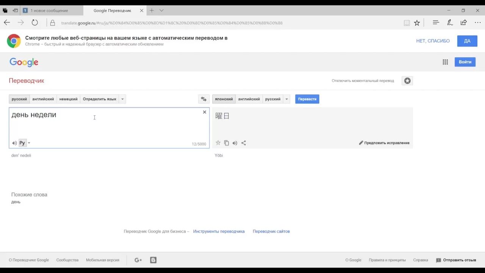Screen dimensions: 485x273
Task: Clear the source text with X
Action: (205, 112)
